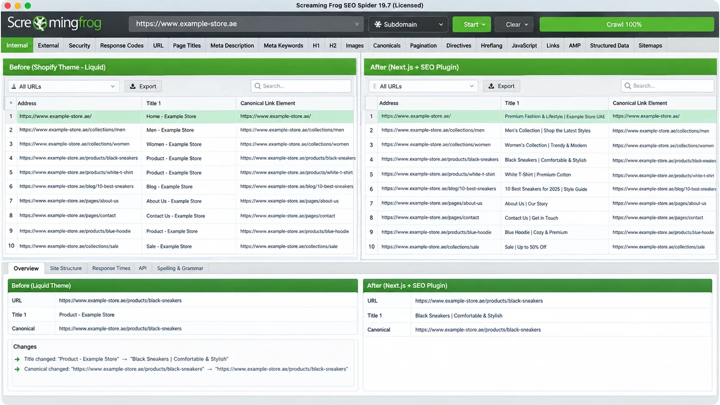
Task: Clear the URL field with the X icon
Action: [x=357, y=25]
